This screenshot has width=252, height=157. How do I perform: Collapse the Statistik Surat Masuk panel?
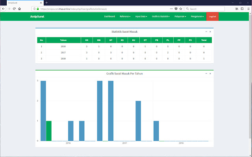pyautogui.click(x=206, y=31)
